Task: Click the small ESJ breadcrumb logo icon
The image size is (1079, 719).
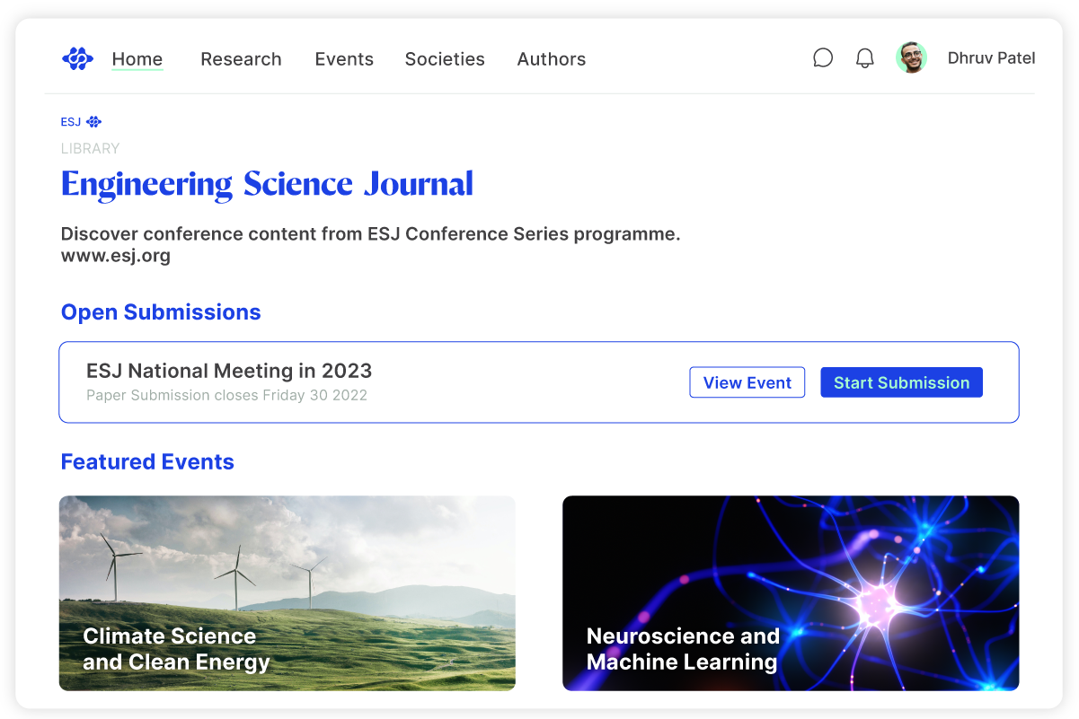Action: click(93, 122)
